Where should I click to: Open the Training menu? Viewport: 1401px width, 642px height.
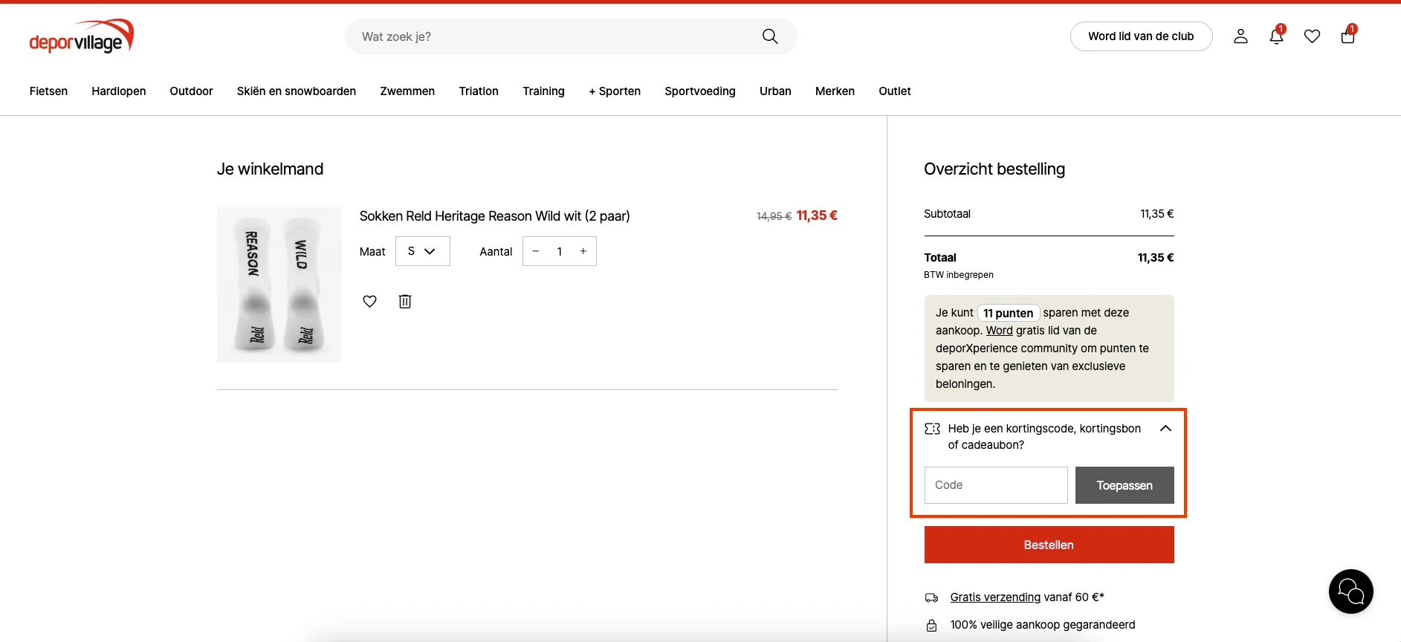pyautogui.click(x=543, y=91)
